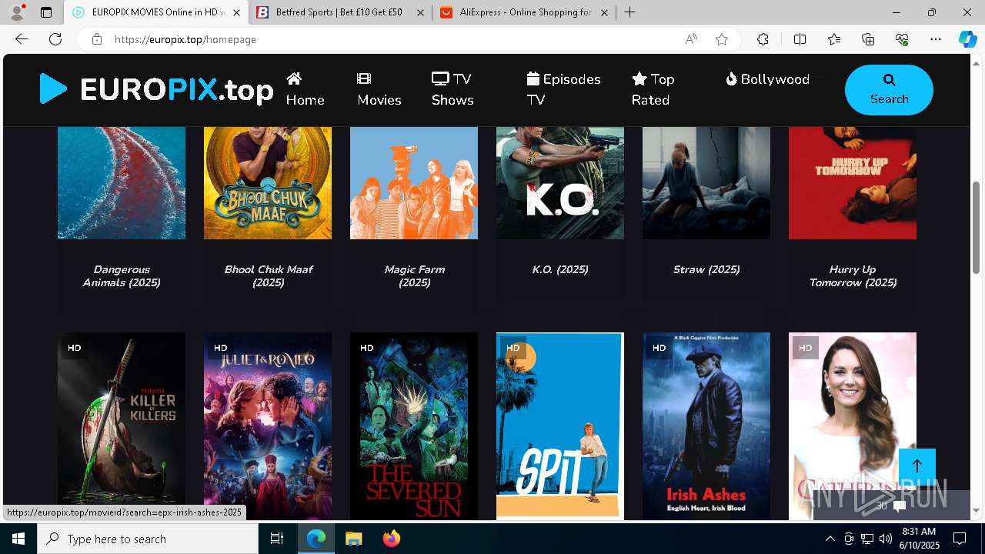
Task: Open Dangerous Animals (2025) poster
Action: click(122, 183)
